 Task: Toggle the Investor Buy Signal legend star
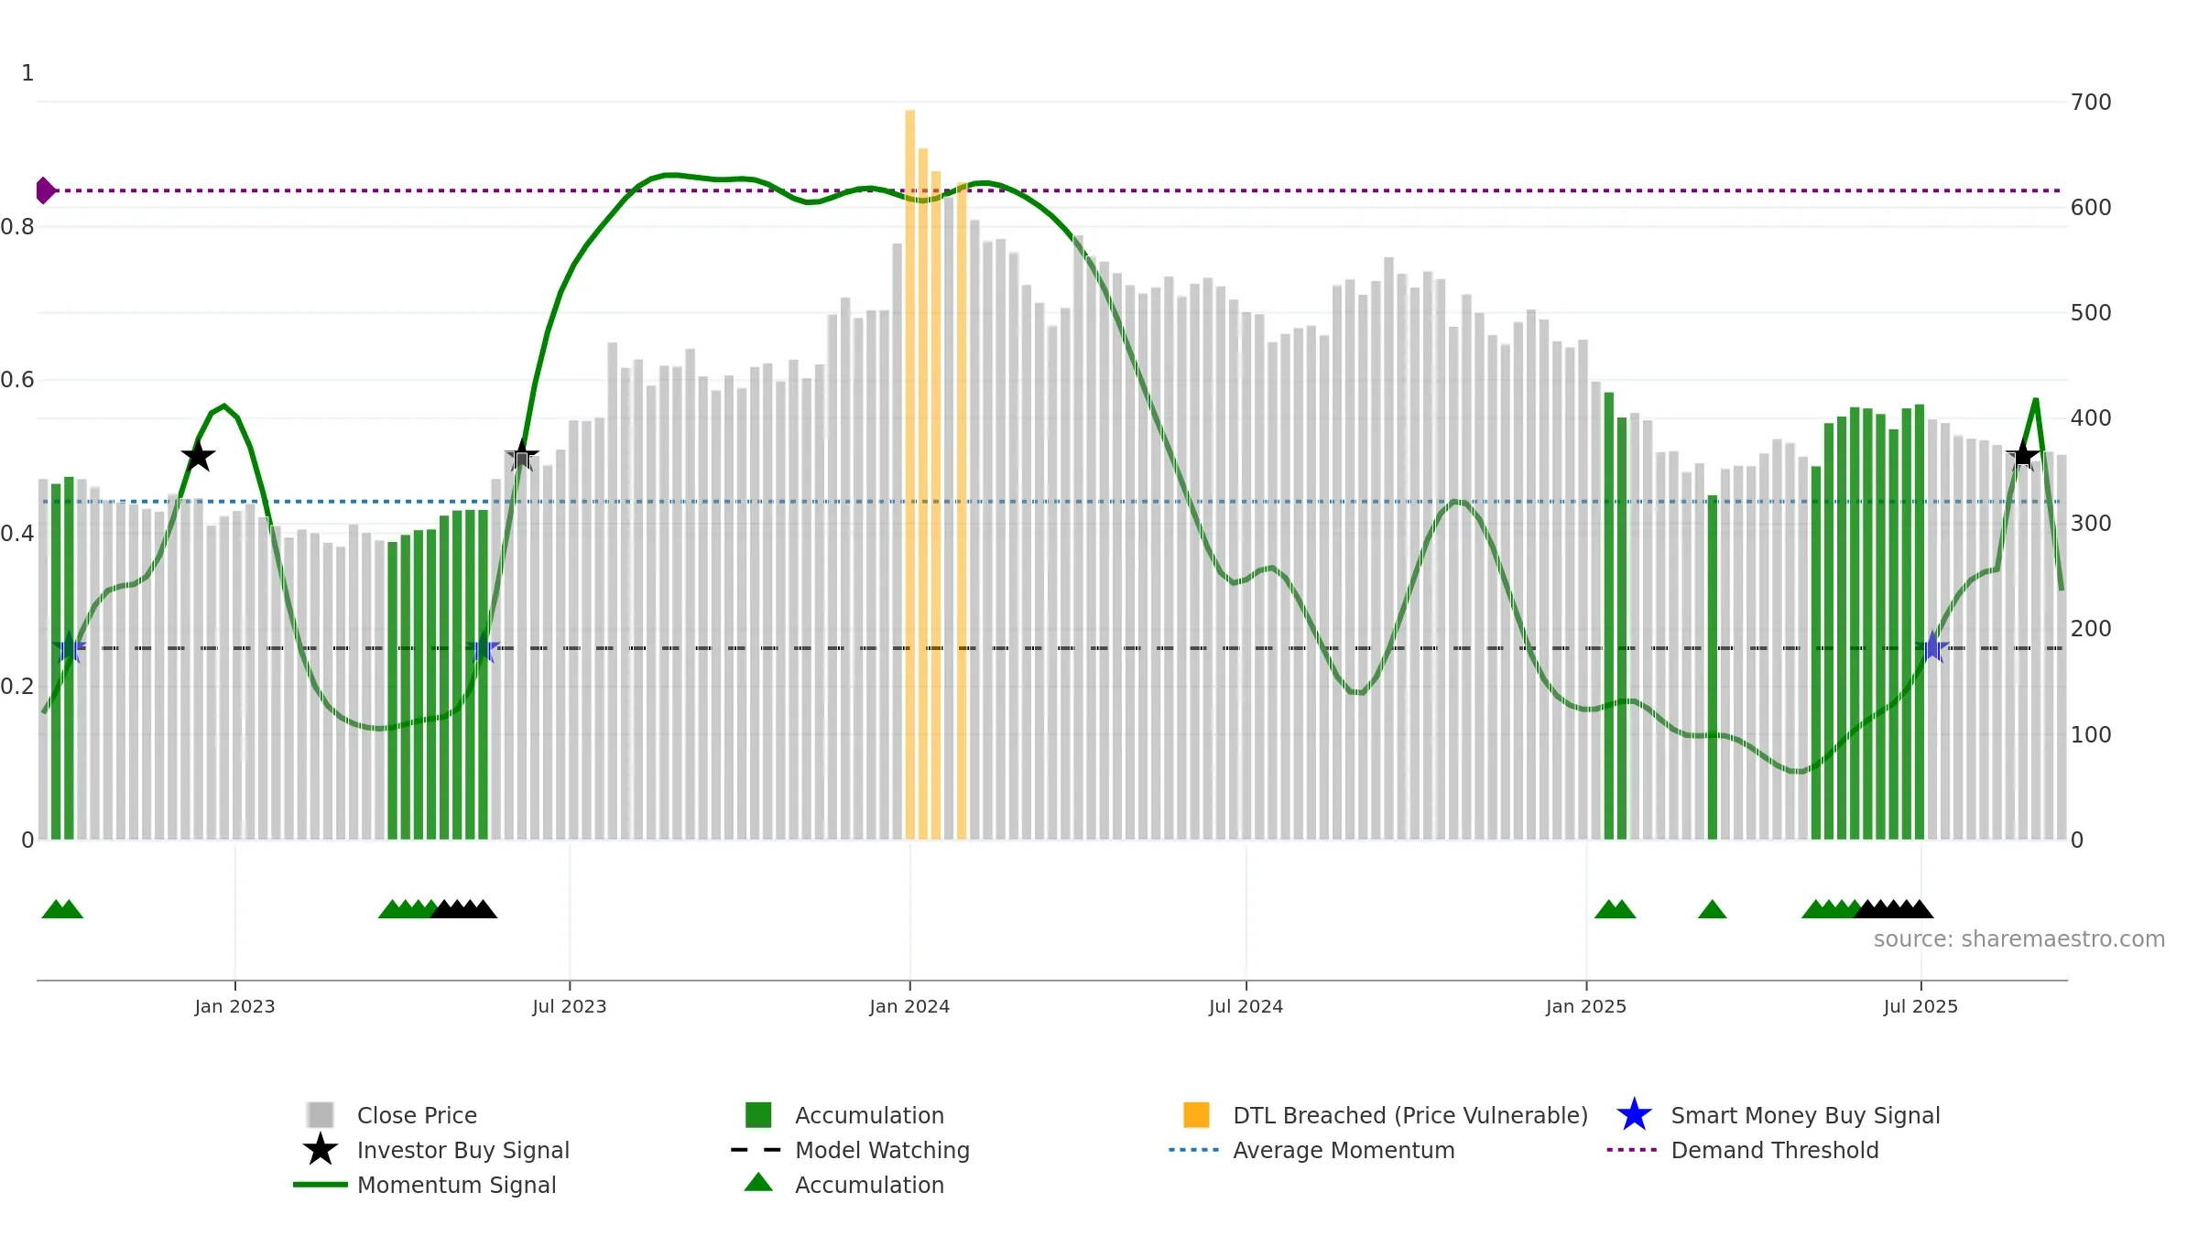coord(321,1149)
